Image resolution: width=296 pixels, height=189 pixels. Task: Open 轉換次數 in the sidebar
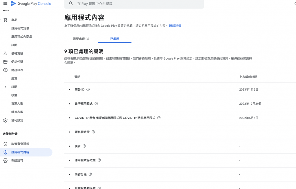point(17,112)
